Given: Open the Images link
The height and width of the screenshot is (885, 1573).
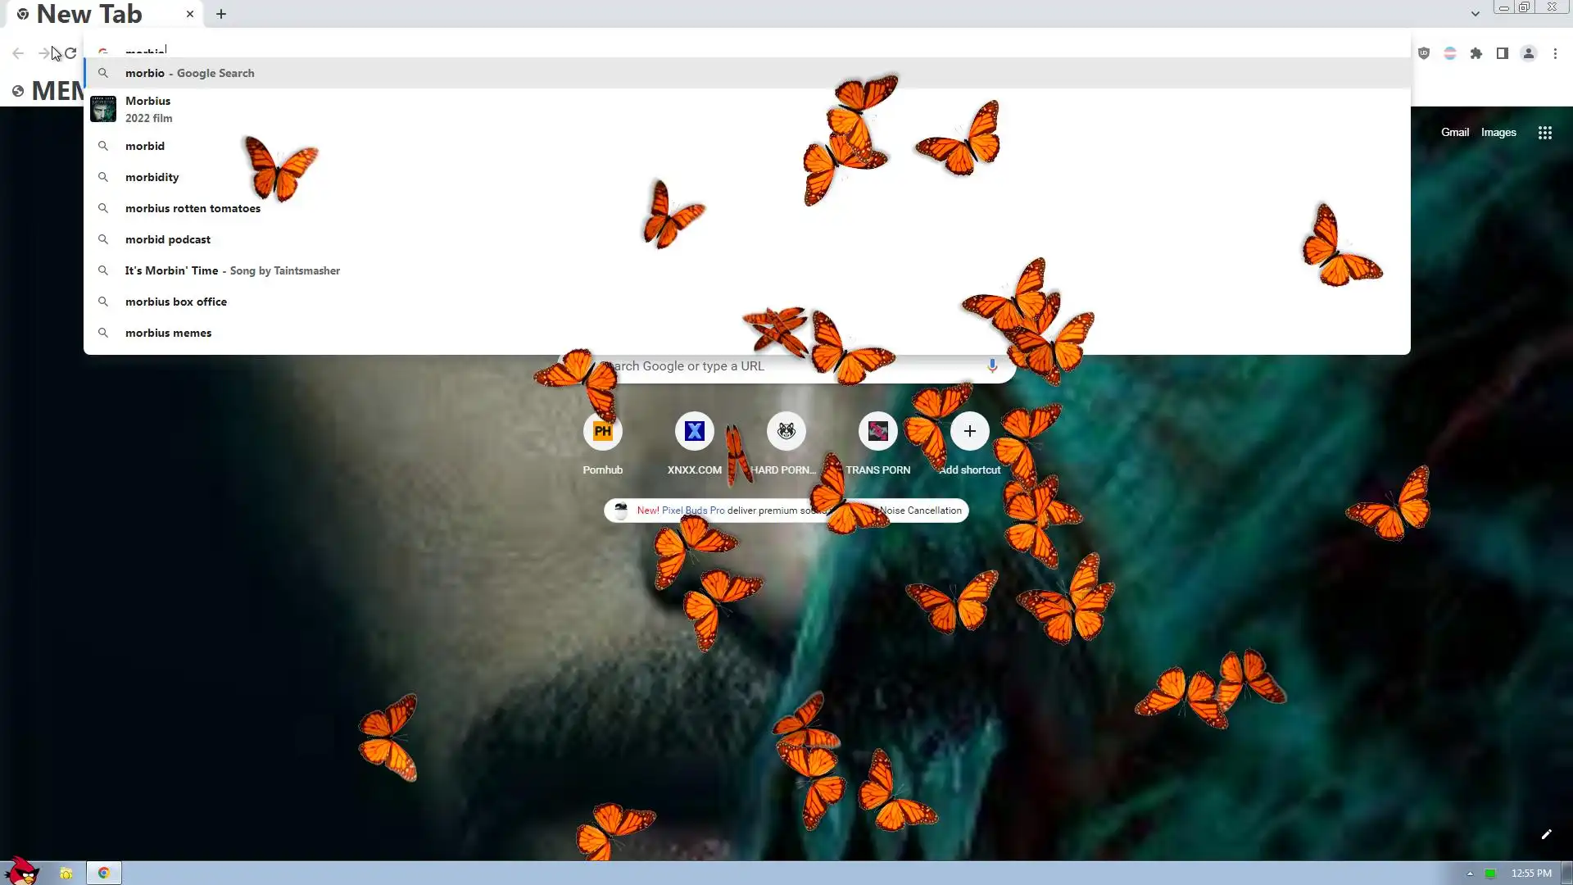Looking at the screenshot, I should pos(1498,132).
